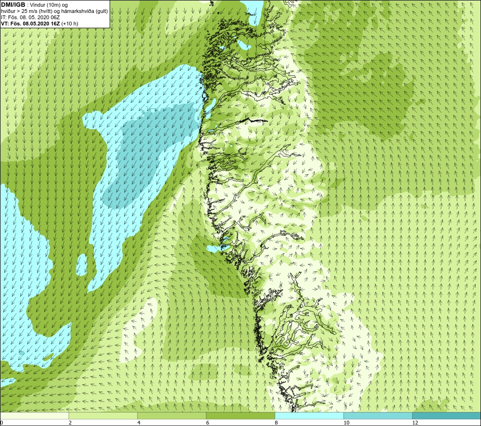The width and height of the screenshot is (481, 426).
Task: Click the legend scale label '0'
Action: click(x=1, y=423)
